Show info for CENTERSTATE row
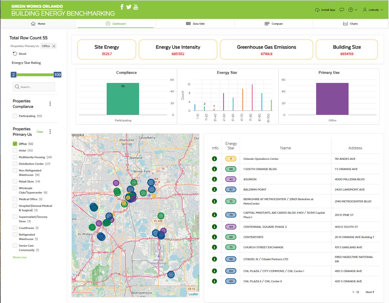 pos(215,237)
